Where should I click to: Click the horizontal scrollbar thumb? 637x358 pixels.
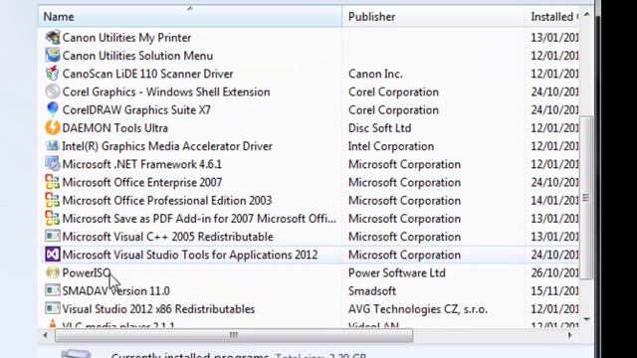click(234, 335)
